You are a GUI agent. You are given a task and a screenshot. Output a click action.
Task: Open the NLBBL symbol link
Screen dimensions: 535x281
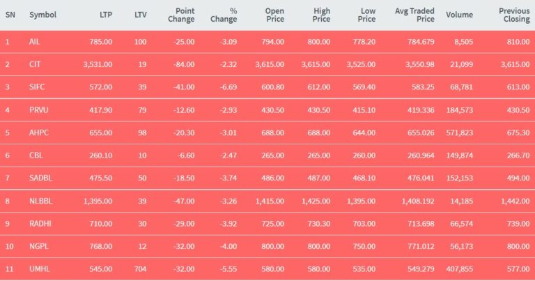tap(41, 201)
